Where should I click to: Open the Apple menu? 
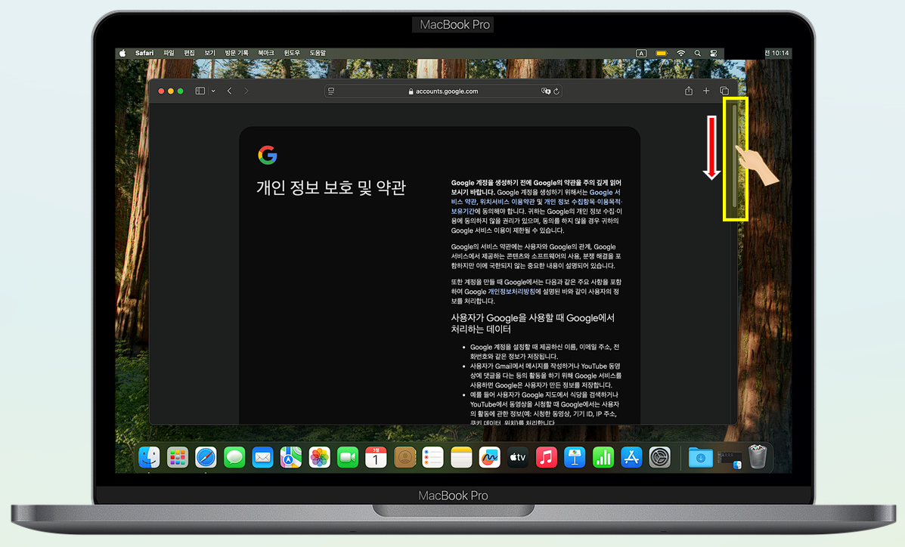coord(122,53)
